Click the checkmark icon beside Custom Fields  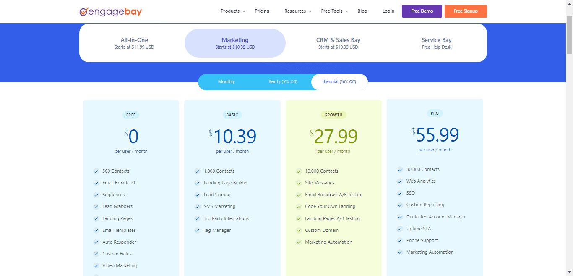[x=96, y=254]
